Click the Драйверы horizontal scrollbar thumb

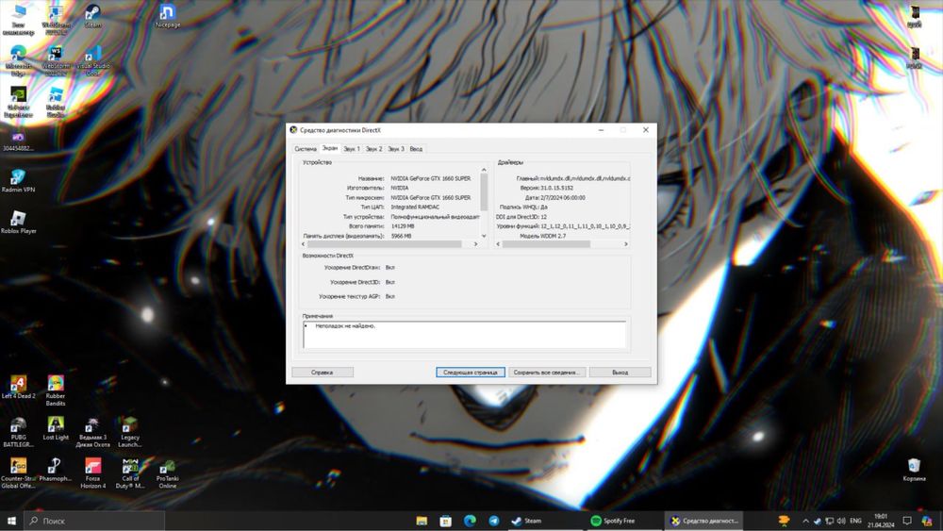(546, 244)
